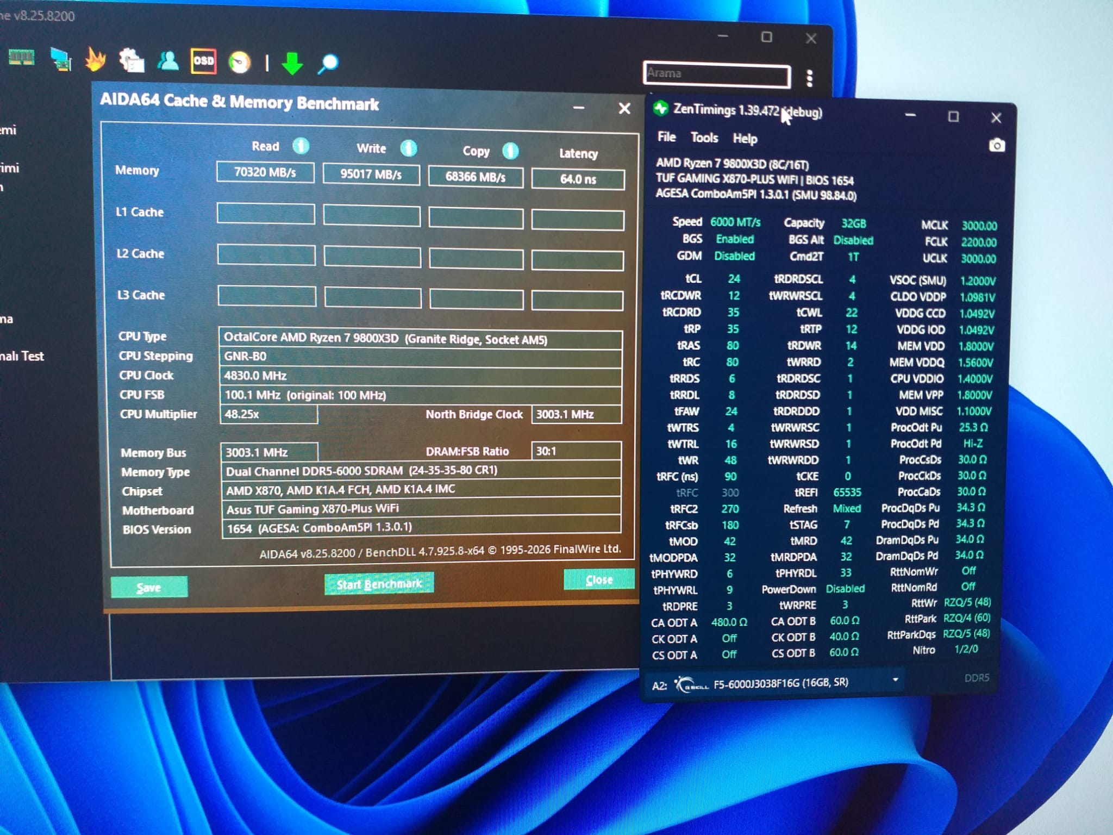Click the computer monitor icon in AIDA64 toolbar

(60, 59)
